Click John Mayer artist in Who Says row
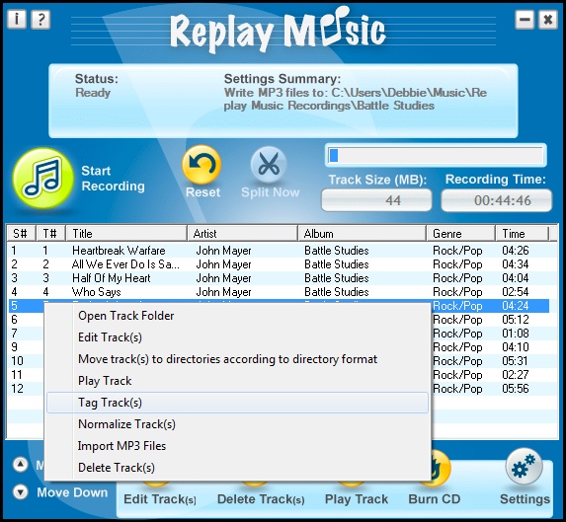This screenshot has width=566, height=522. tap(223, 292)
